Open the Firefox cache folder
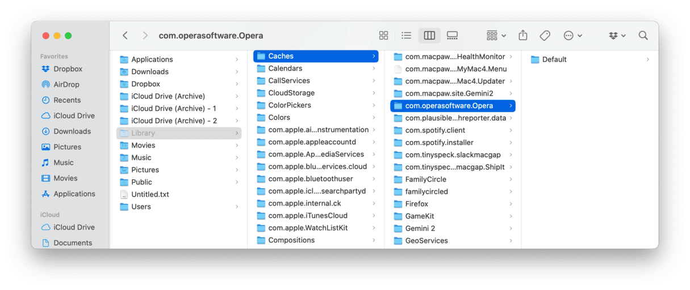The height and width of the screenshot is (290, 690). [416, 204]
